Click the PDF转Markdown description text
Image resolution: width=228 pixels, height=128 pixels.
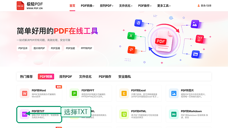pyautogui.click(x=194, y=116)
